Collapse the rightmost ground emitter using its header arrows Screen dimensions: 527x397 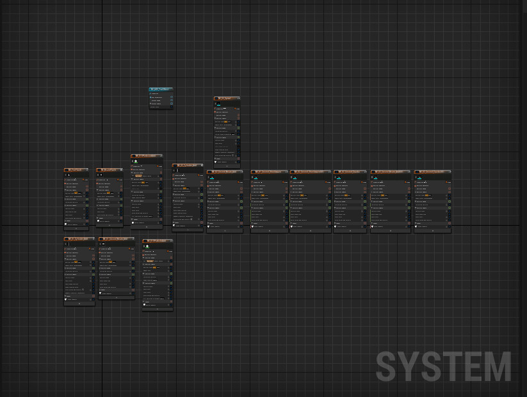[x=450, y=172]
